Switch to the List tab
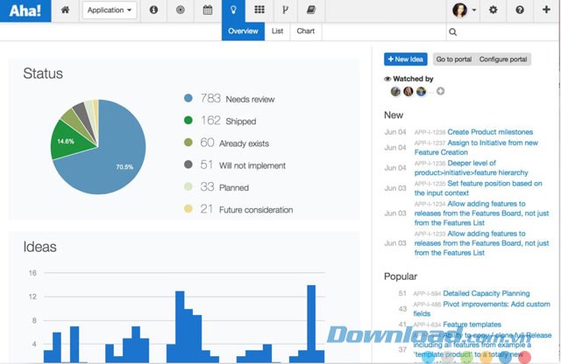 tap(277, 31)
